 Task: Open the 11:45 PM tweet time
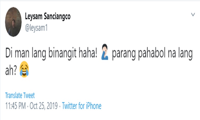[x=15, y=106]
